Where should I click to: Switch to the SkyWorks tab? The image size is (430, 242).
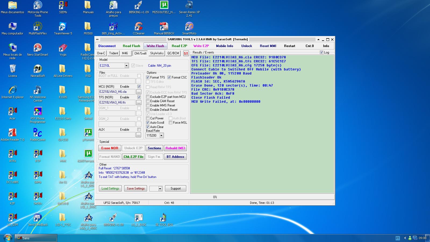[157, 53]
